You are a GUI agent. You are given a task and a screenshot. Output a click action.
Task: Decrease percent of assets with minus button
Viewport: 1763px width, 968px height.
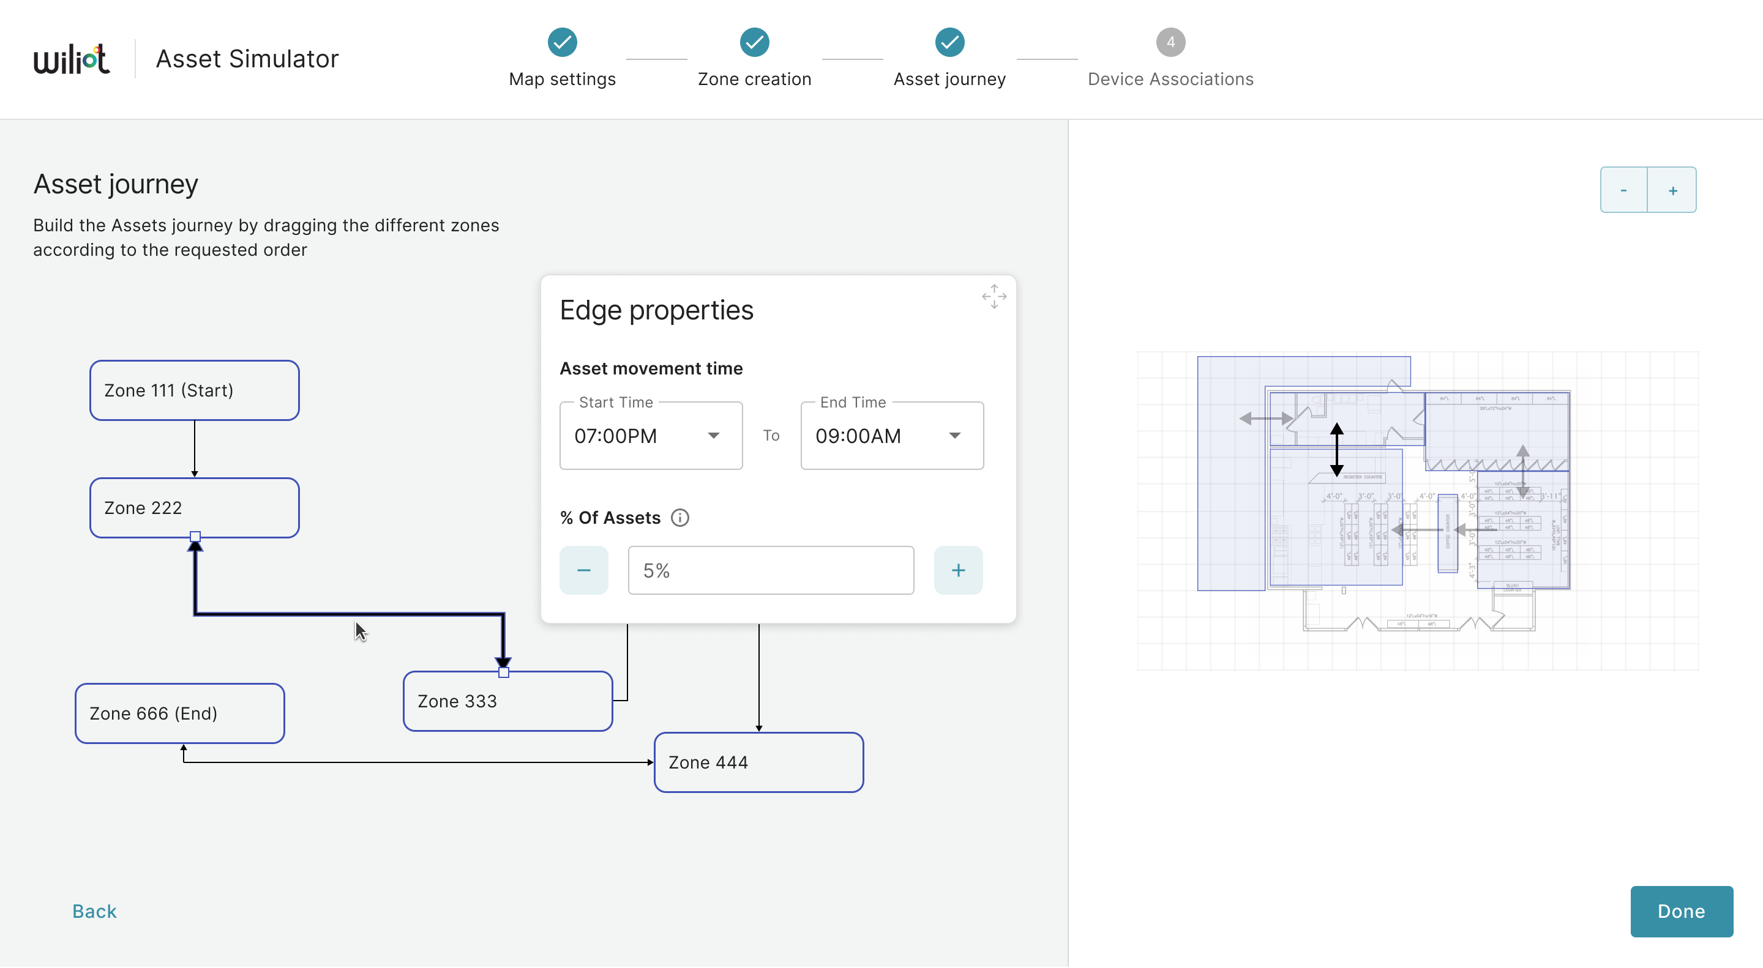583,570
